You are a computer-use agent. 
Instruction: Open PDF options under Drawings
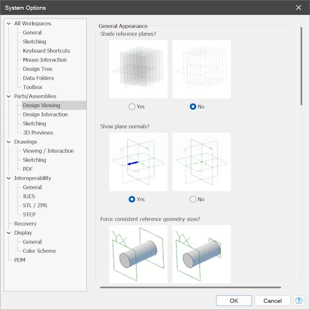pyautogui.click(x=27, y=169)
